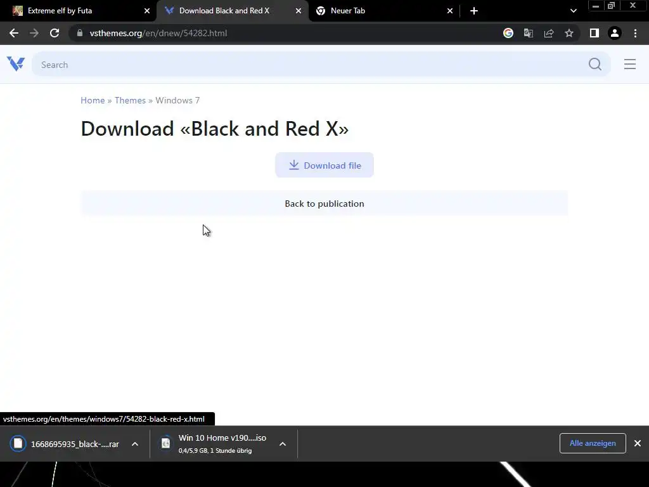This screenshot has height=487, width=649.
Task: Click Back to publication
Action: coord(324,204)
